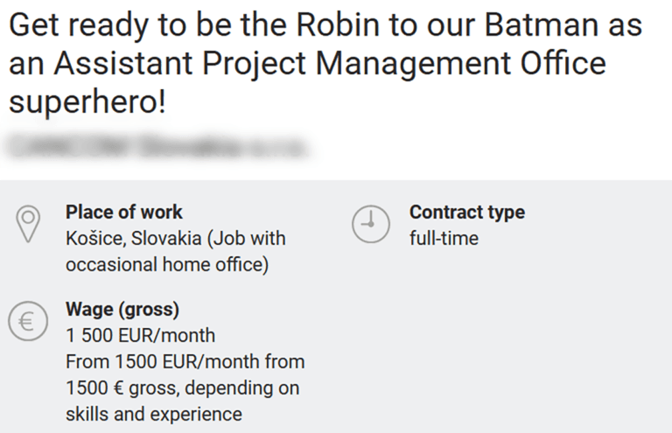Click "skills and experience" wage note line
Image resolution: width=672 pixels, height=433 pixels.
153,414
